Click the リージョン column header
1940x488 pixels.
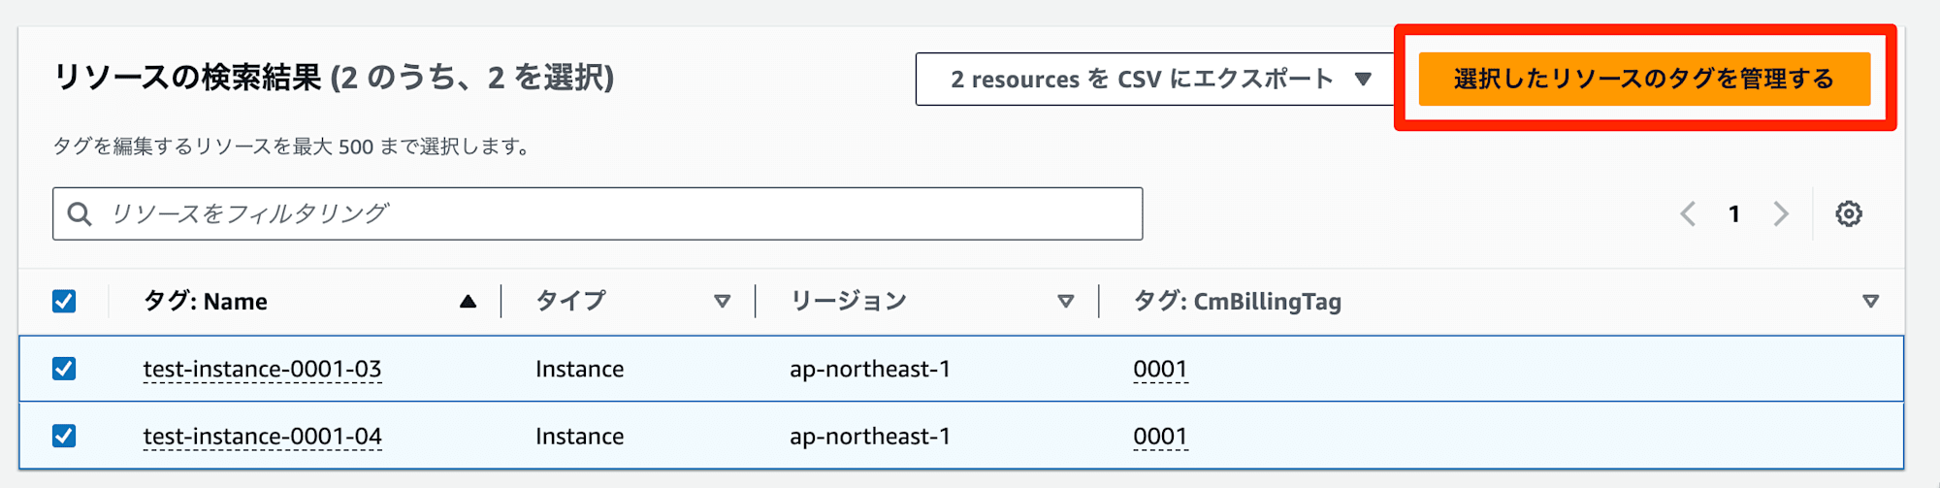pyautogui.click(x=849, y=301)
